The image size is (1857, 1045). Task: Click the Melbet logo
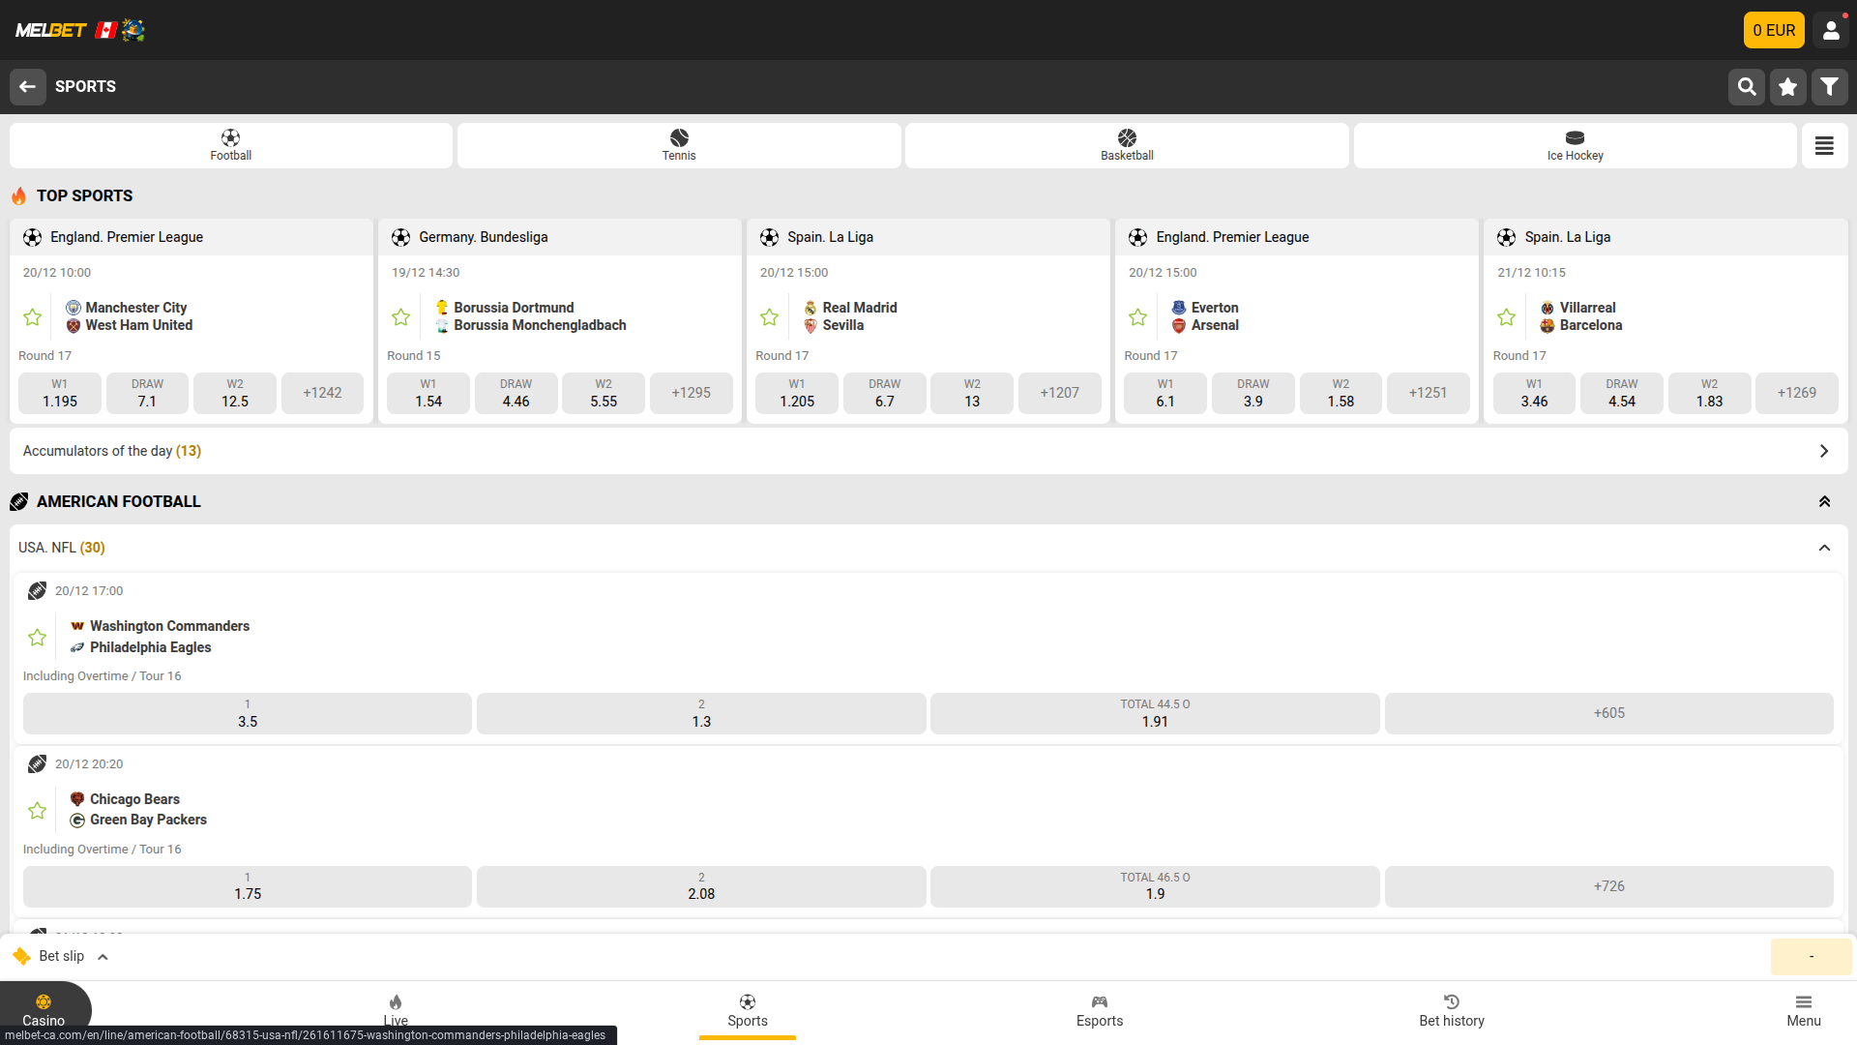(51, 30)
